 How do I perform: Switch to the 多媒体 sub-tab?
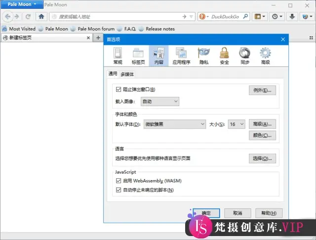tap(127, 75)
